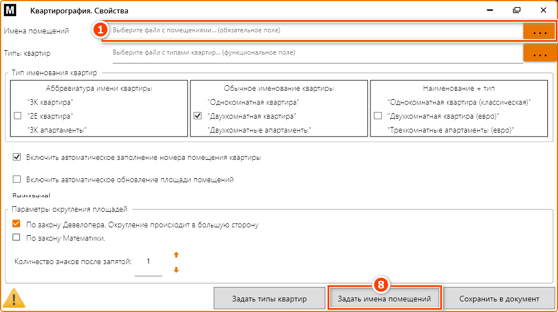Enable "Наименование + тип" naming checkbox
This screenshot has width=558, height=312.
(378, 116)
